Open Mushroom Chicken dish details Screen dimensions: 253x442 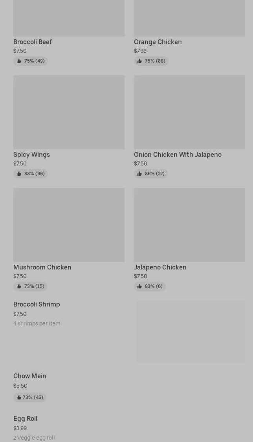42,267
